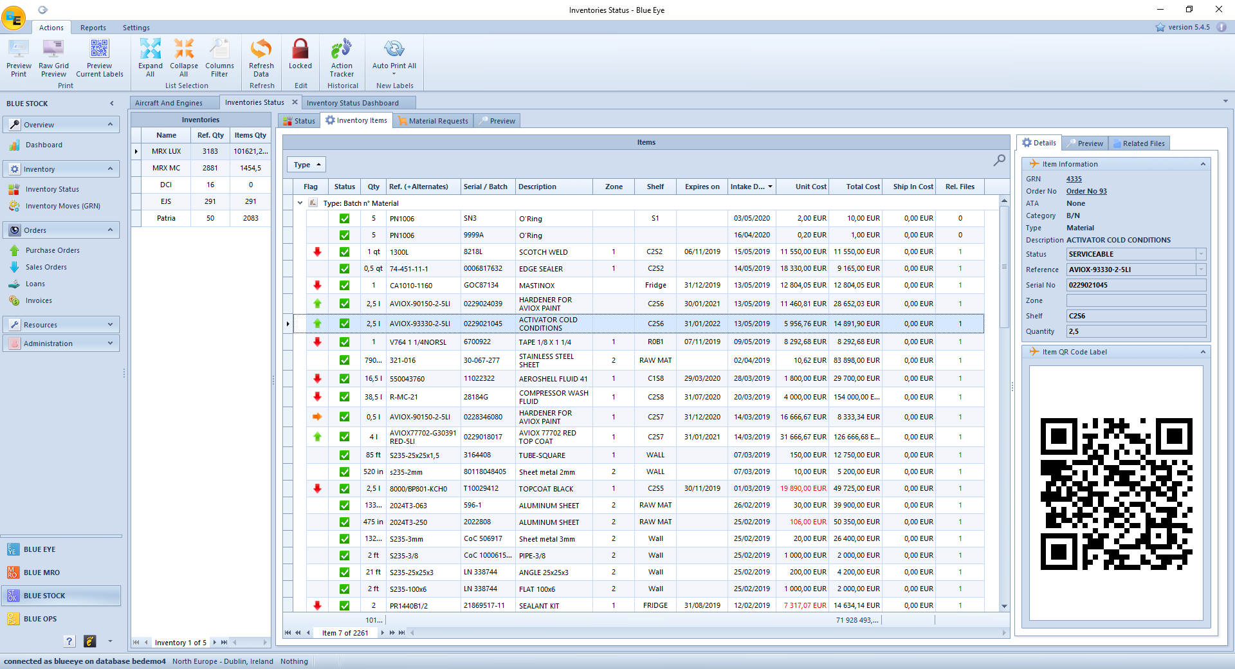Toggle status checkbox for MASTINOX row
The image size is (1235, 669).
pos(345,286)
